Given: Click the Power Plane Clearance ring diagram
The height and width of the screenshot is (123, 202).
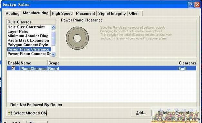Looking at the screenshot, I should [77, 38].
